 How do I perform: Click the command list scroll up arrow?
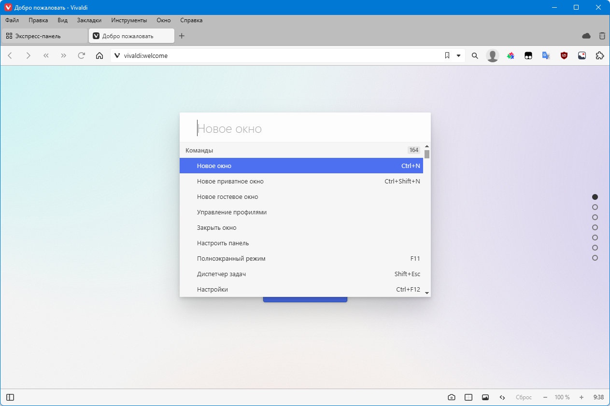coord(427,146)
